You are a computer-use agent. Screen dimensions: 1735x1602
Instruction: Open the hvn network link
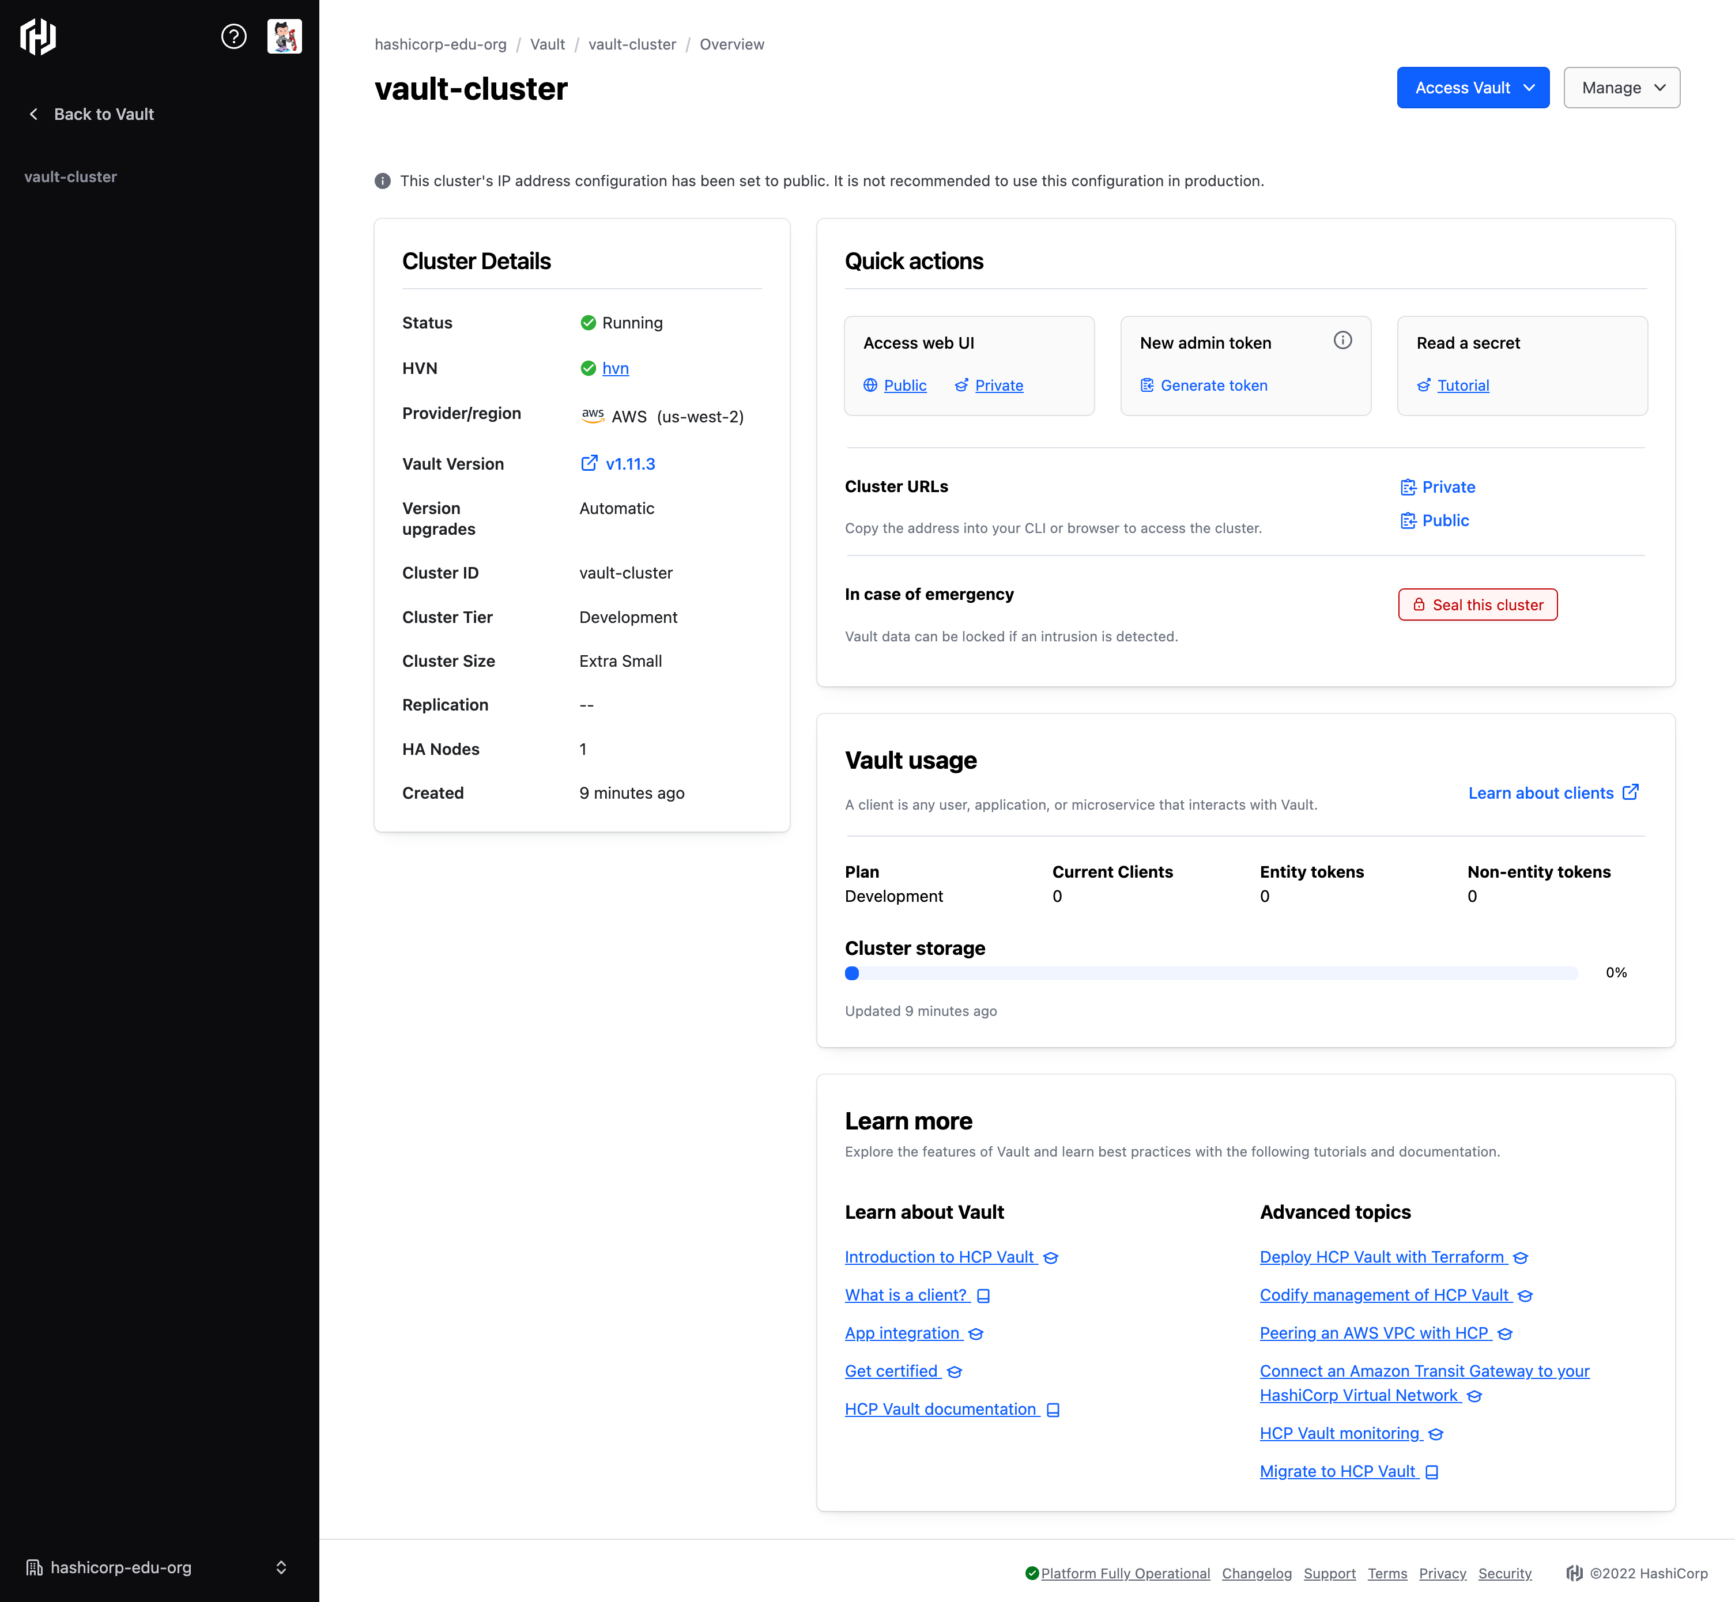(616, 368)
